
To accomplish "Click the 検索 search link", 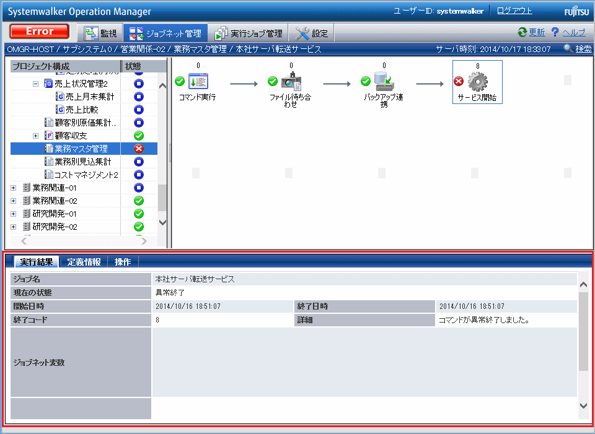I will [x=583, y=49].
